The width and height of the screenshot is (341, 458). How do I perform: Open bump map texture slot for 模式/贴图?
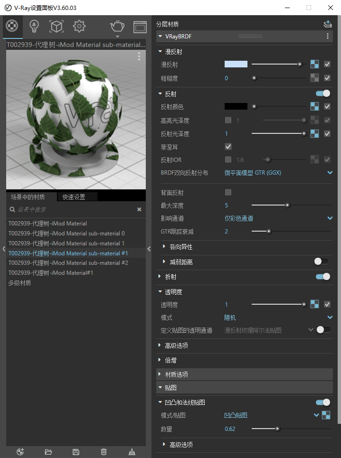tap(326, 415)
